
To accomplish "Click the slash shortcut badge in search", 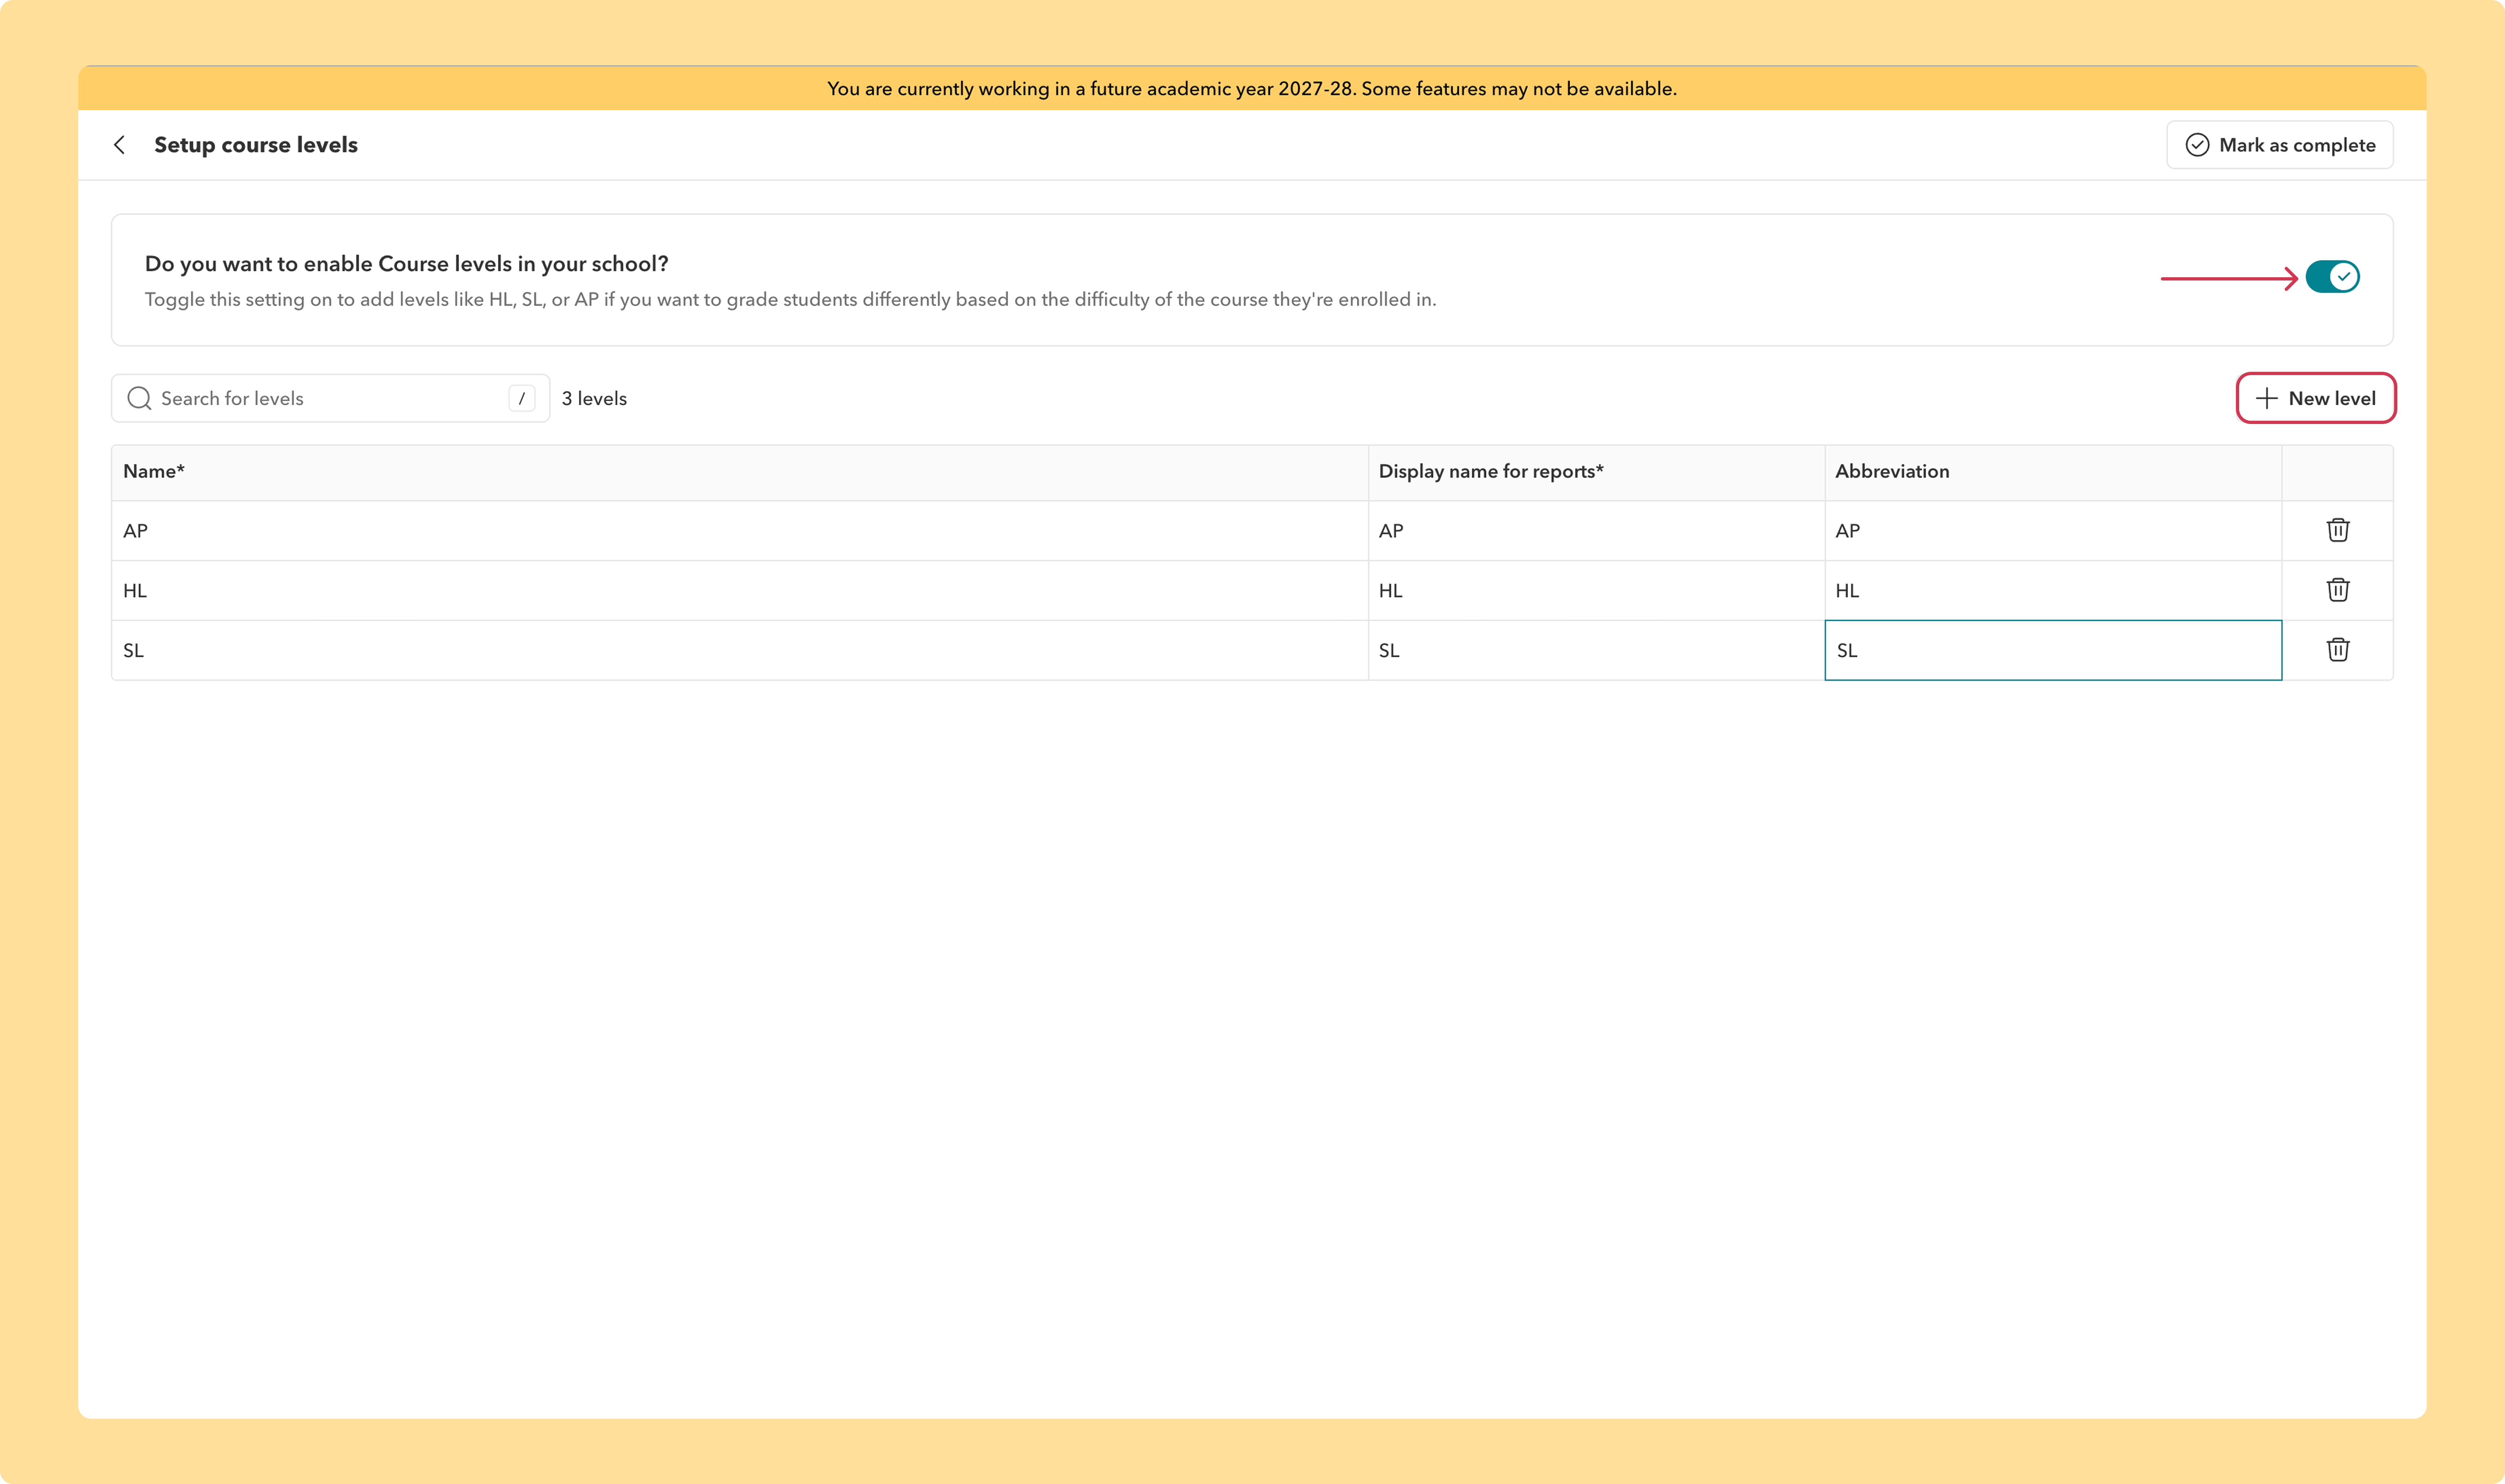I will pyautogui.click(x=521, y=398).
